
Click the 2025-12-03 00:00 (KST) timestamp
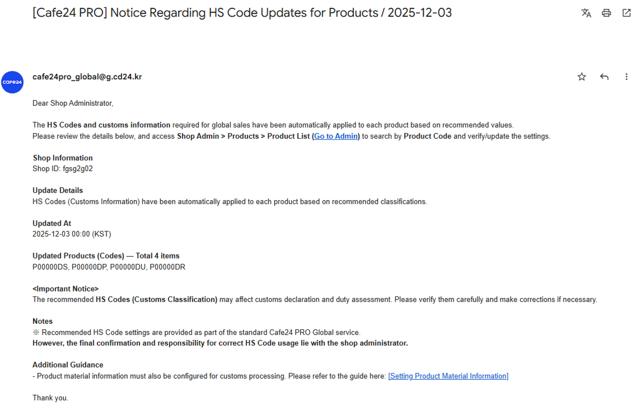72,234
